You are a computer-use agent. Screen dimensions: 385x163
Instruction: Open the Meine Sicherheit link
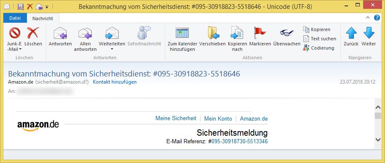(176, 118)
